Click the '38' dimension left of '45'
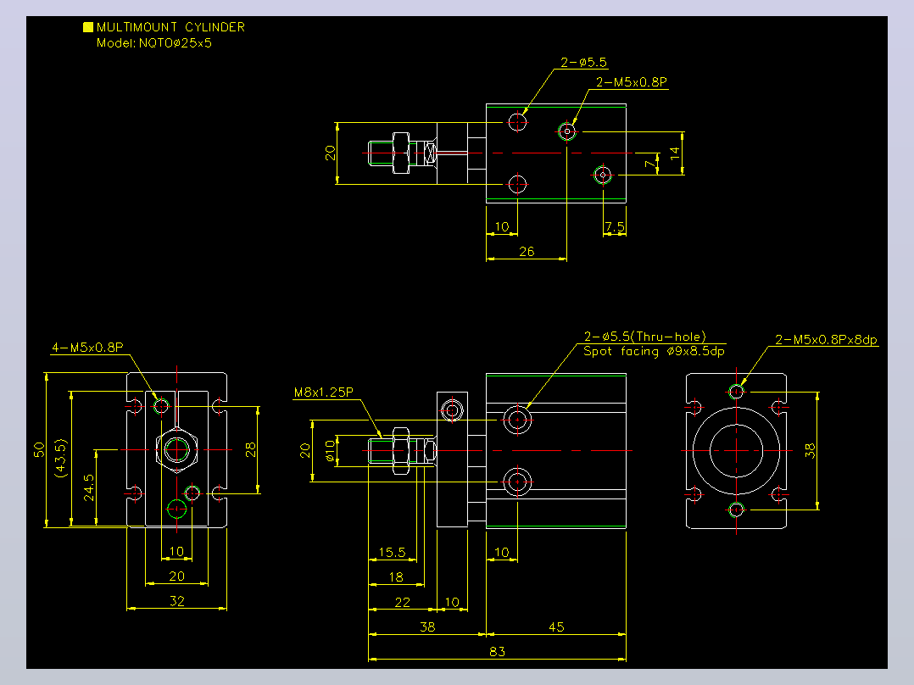 (427, 627)
